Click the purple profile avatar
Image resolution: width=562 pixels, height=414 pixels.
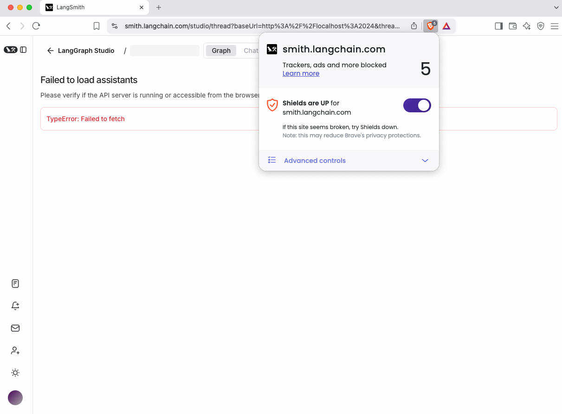[15, 398]
